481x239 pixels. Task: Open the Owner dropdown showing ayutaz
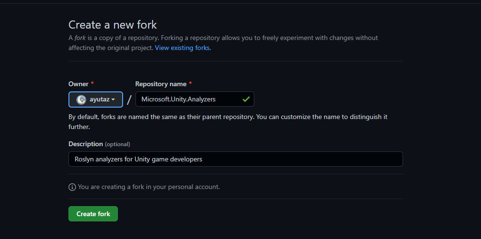click(96, 100)
